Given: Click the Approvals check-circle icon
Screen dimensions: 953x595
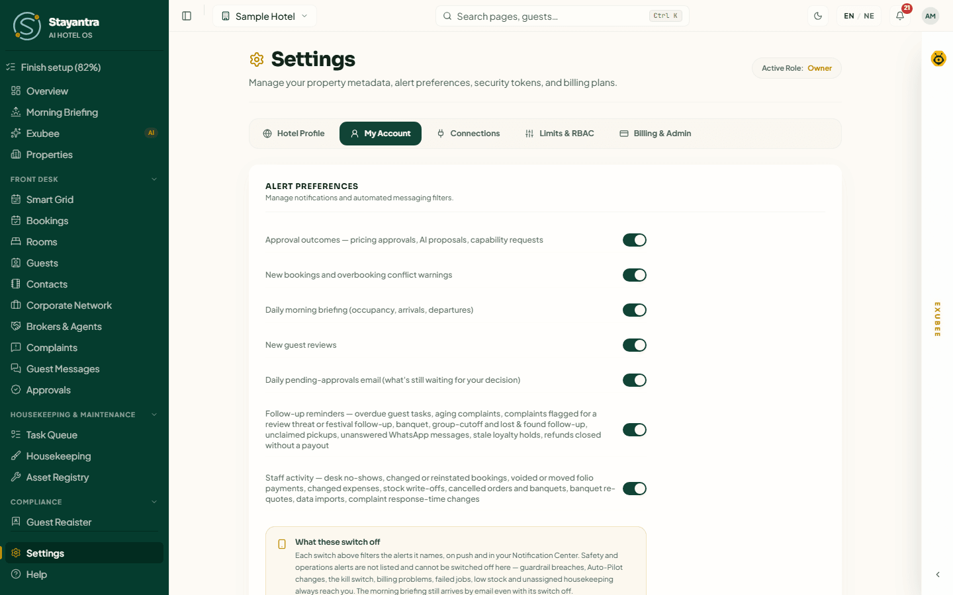Looking at the screenshot, I should coord(16,389).
